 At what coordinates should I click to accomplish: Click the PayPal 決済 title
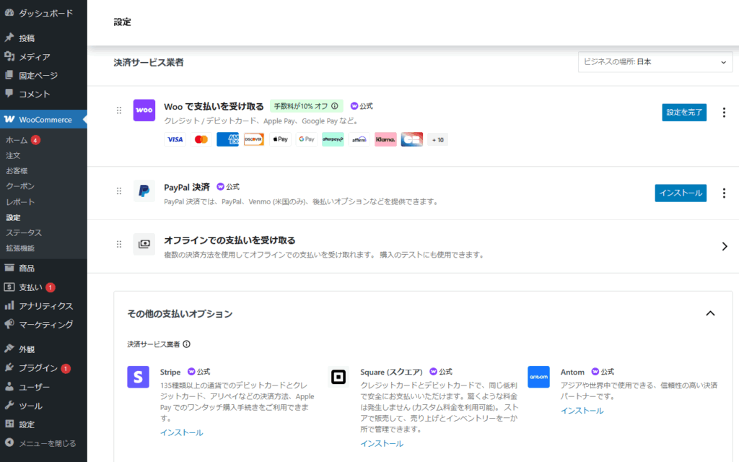[187, 187]
